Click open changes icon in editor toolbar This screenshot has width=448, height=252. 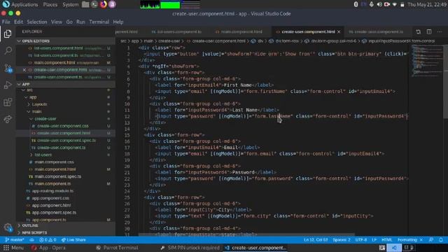(x=419, y=31)
